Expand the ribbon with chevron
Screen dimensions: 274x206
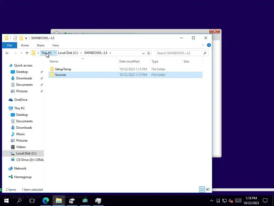203,45
